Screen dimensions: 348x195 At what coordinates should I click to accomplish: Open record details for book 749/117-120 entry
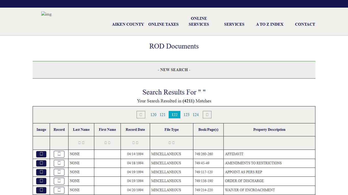point(59,172)
